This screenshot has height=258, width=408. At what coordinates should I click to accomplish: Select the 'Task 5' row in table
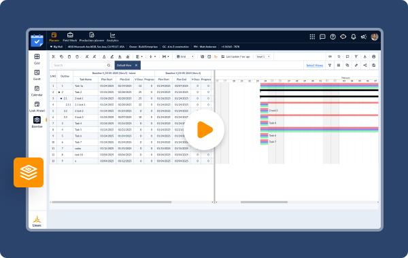[x=131, y=130]
